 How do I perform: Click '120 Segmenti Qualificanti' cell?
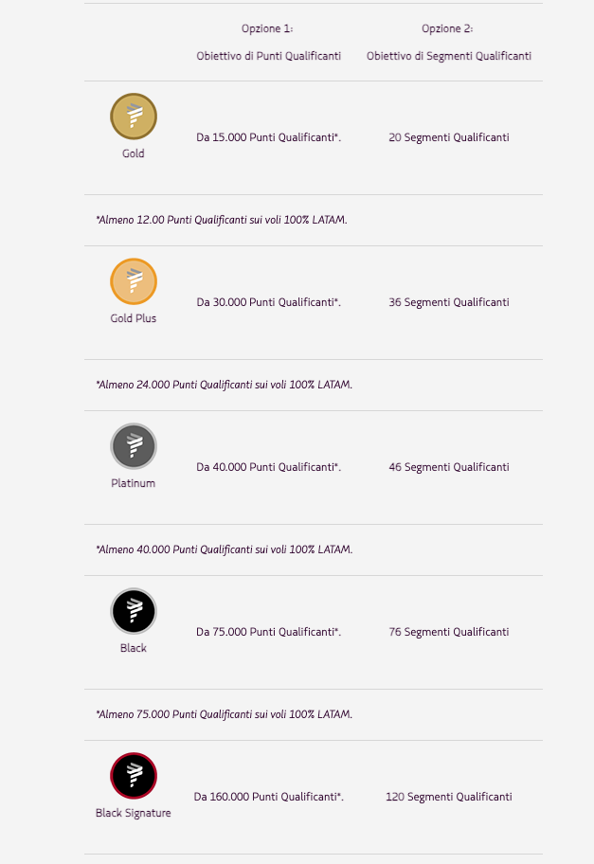click(448, 797)
